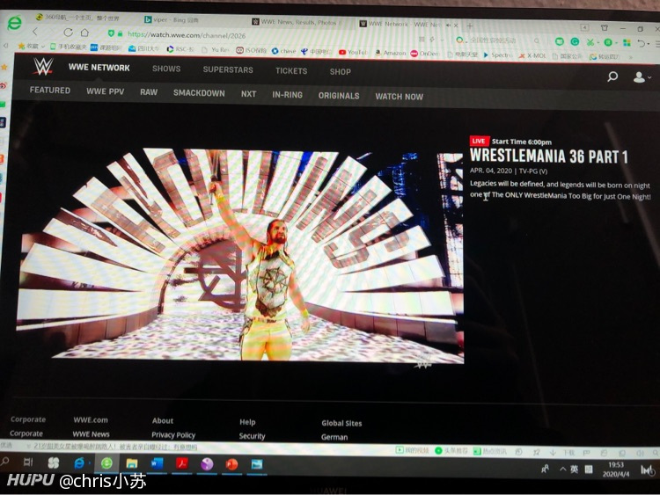The width and height of the screenshot is (660, 495).
Task: Open WWE NETWORK in site header
Action: coord(99,68)
